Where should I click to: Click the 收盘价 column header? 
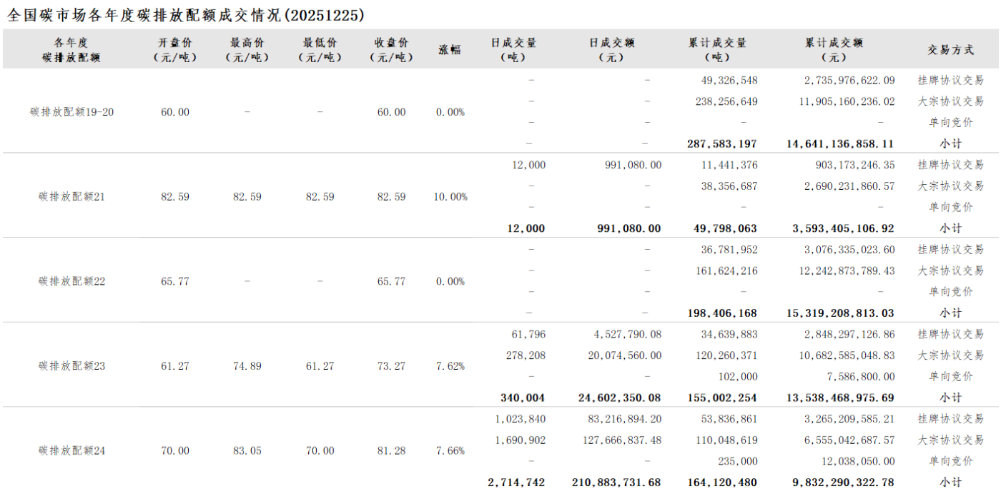point(391,50)
